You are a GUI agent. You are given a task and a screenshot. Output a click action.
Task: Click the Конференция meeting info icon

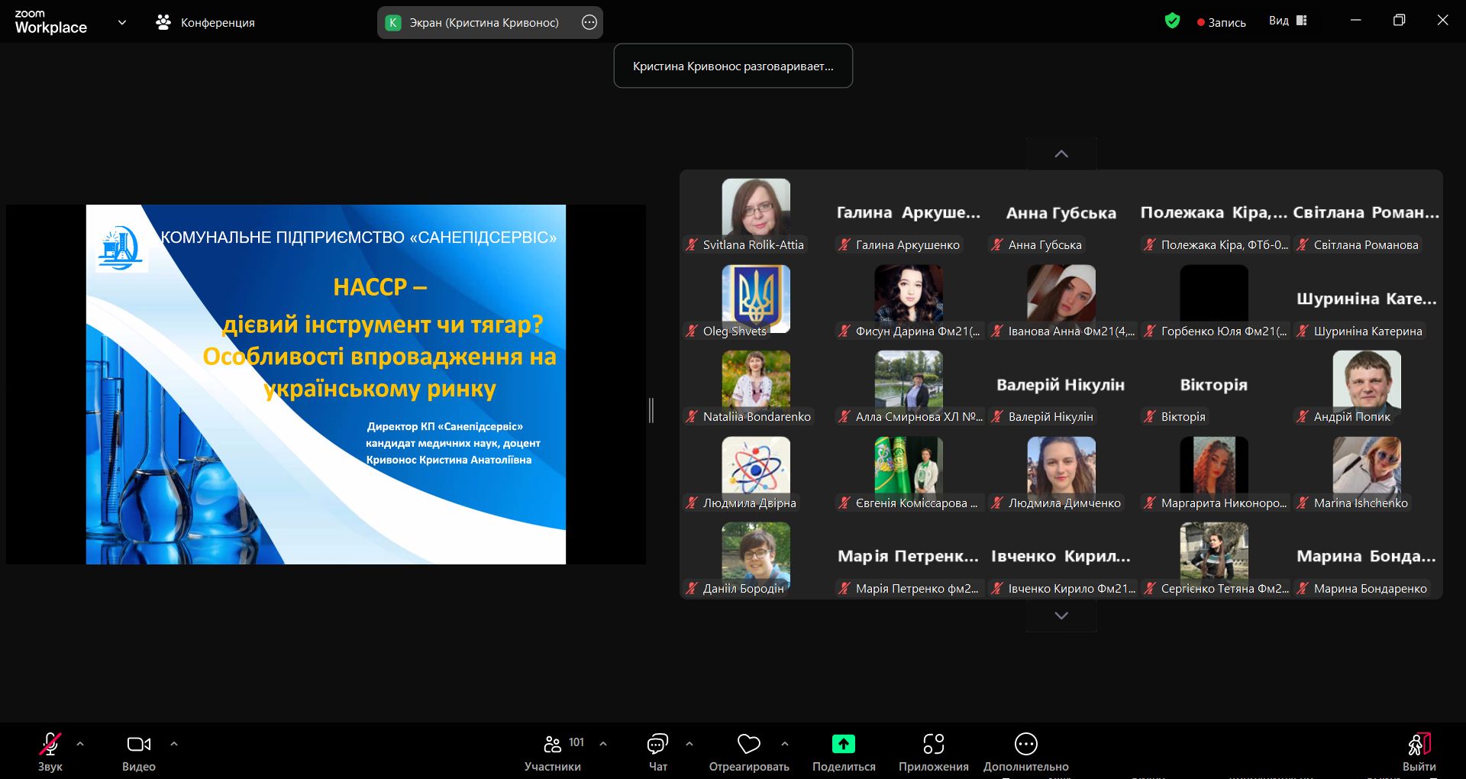pyautogui.click(x=163, y=22)
